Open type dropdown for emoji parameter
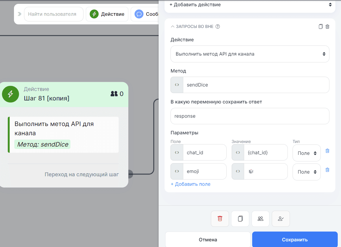The width and height of the screenshot is (341, 247). coord(307,172)
